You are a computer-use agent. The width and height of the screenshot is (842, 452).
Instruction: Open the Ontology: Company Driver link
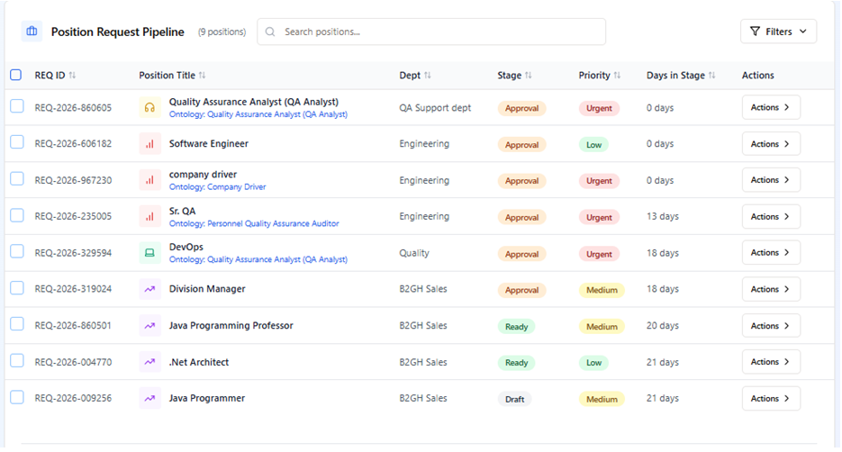[x=217, y=187]
